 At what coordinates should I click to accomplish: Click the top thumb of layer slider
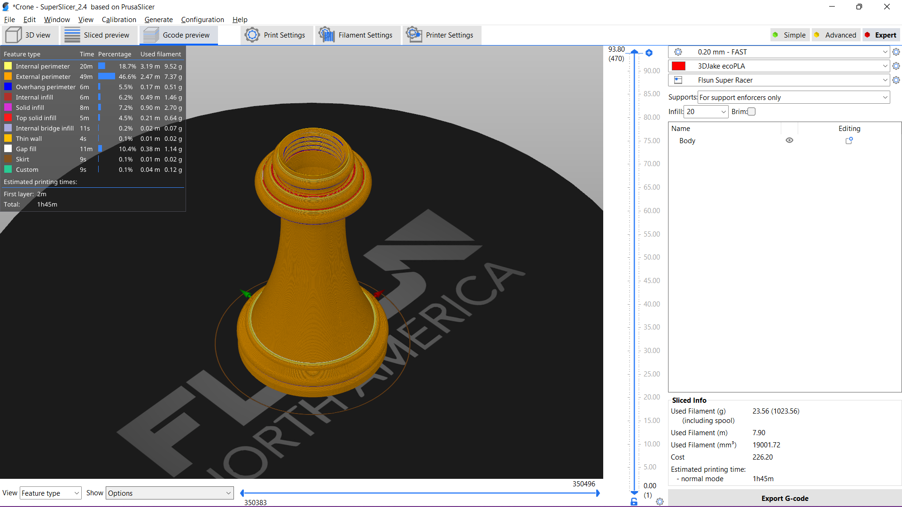(634, 51)
